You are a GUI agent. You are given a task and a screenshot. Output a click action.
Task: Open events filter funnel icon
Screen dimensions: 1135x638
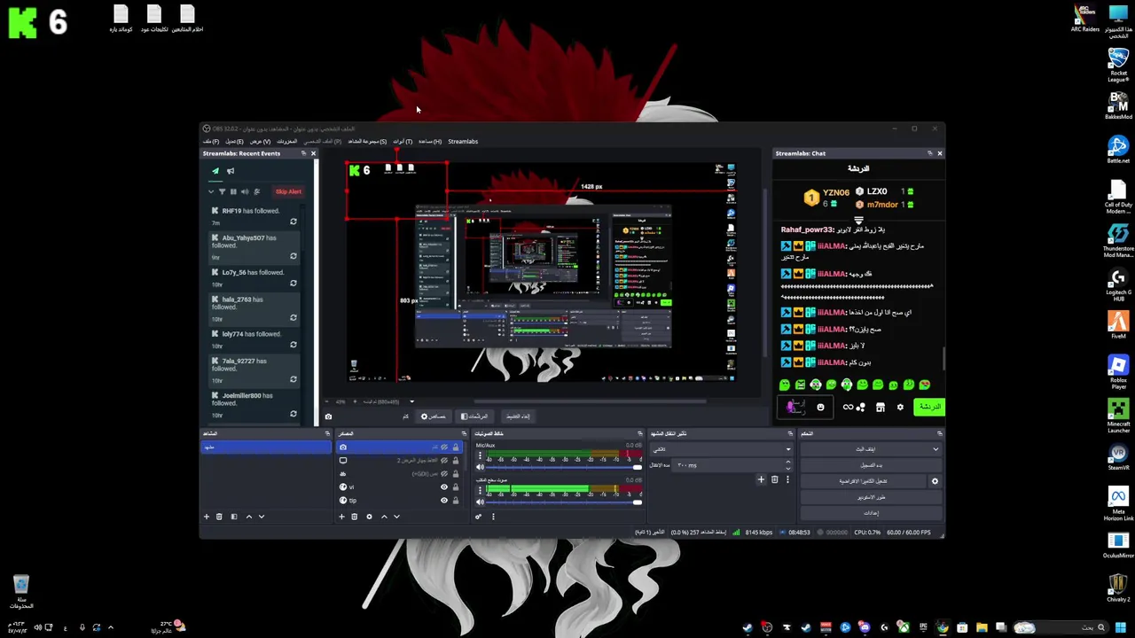click(222, 191)
